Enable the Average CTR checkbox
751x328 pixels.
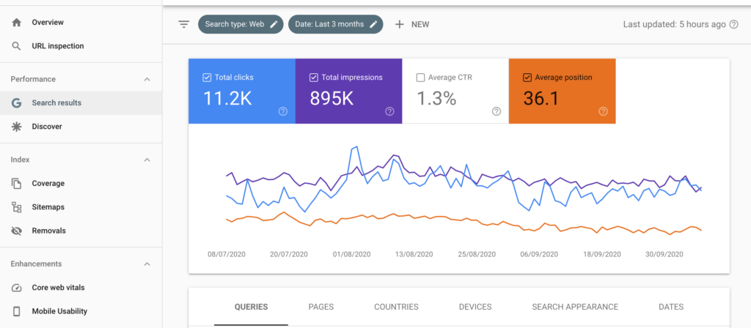(x=420, y=78)
